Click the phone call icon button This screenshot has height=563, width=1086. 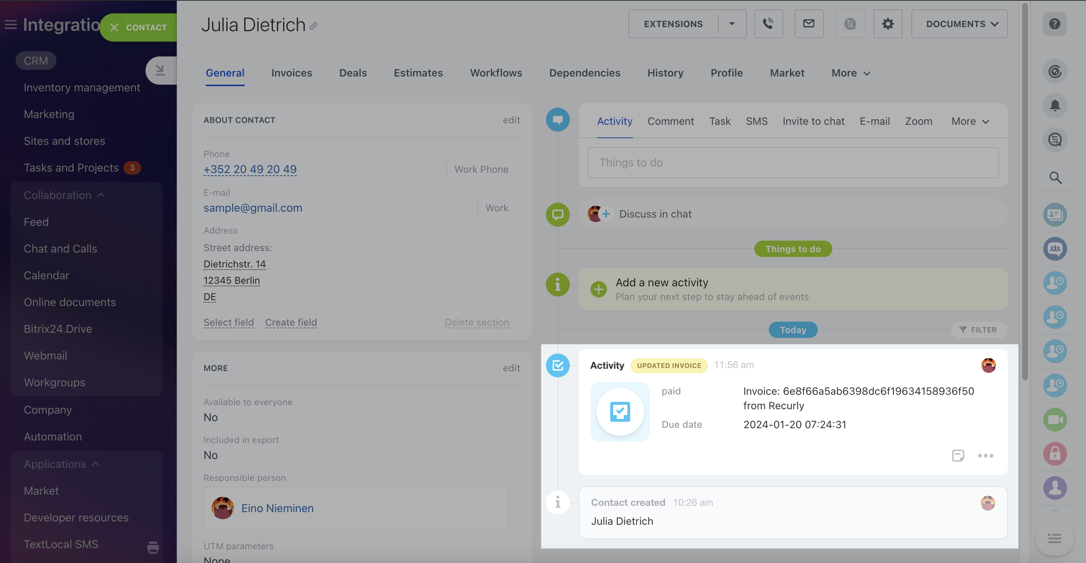pyautogui.click(x=768, y=24)
